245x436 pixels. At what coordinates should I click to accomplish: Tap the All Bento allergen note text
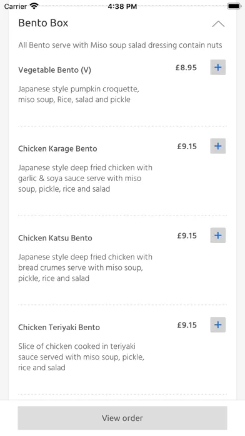click(120, 45)
